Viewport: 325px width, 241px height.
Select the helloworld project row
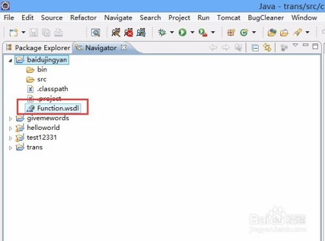(x=38, y=128)
